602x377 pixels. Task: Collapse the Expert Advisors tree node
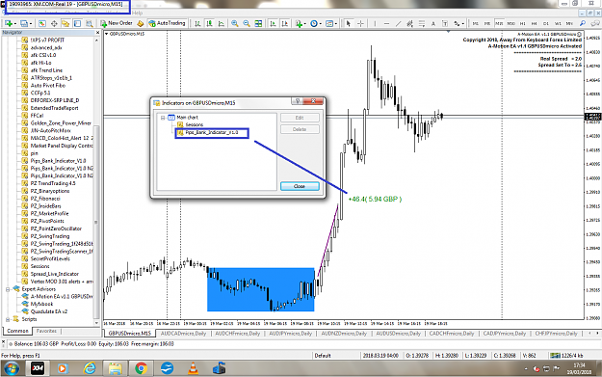point(8,289)
